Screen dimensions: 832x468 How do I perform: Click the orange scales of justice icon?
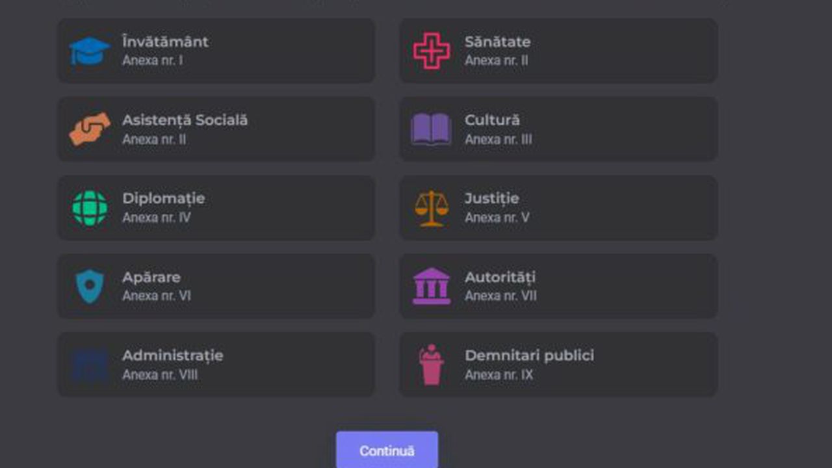(432, 208)
